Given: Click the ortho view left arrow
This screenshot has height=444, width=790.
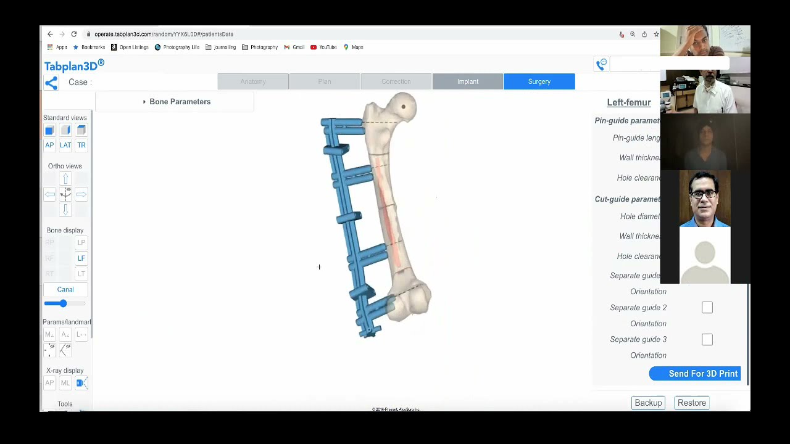Looking at the screenshot, I should (49, 194).
